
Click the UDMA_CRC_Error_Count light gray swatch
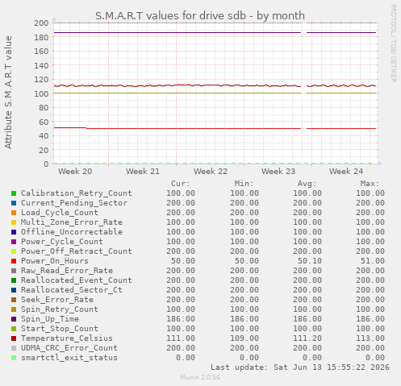14,348
